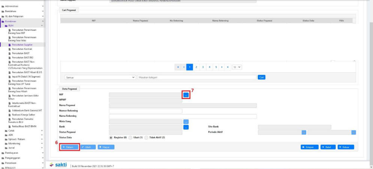Go to page 3 of results

(203, 67)
